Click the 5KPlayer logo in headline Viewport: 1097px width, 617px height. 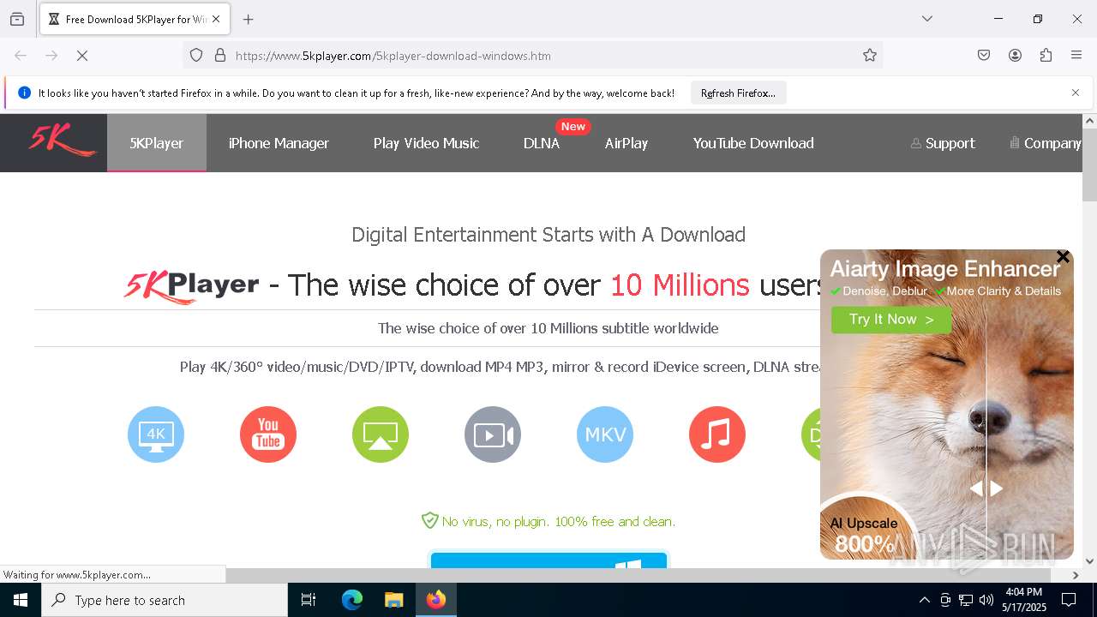tap(191, 286)
